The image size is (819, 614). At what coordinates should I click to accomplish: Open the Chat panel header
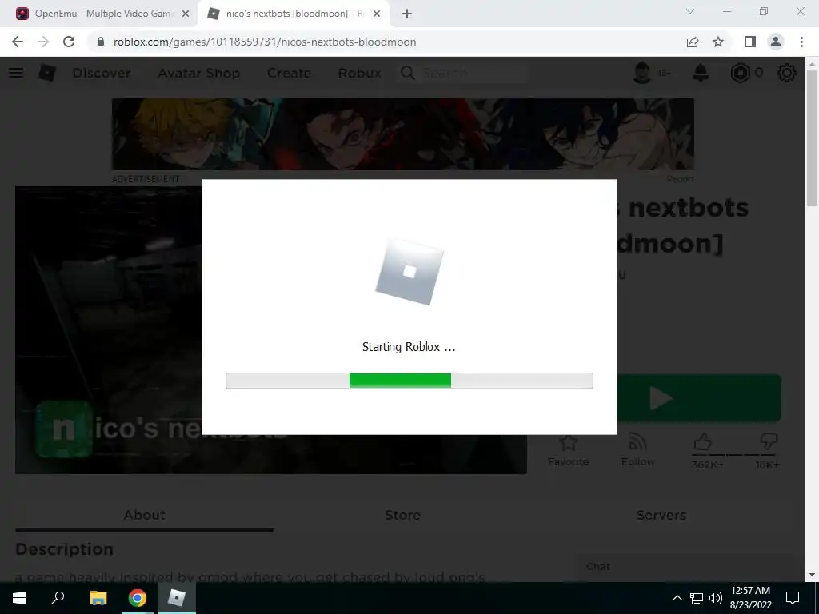pos(685,567)
